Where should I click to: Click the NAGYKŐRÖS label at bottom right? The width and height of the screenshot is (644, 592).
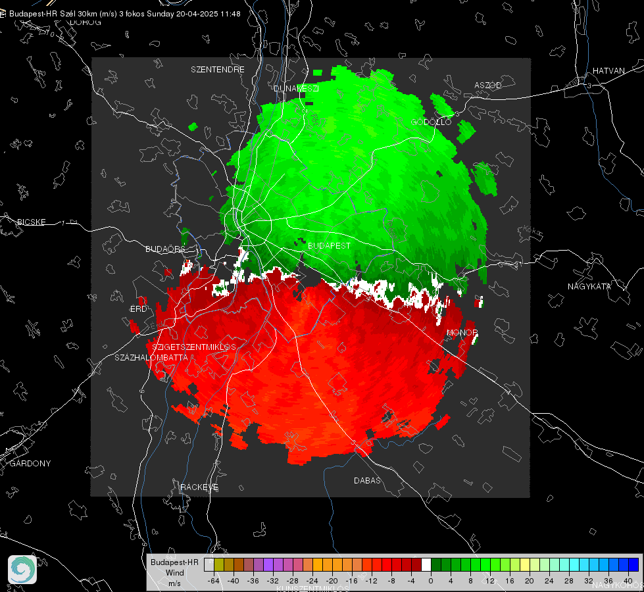pyautogui.click(x=618, y=585)
